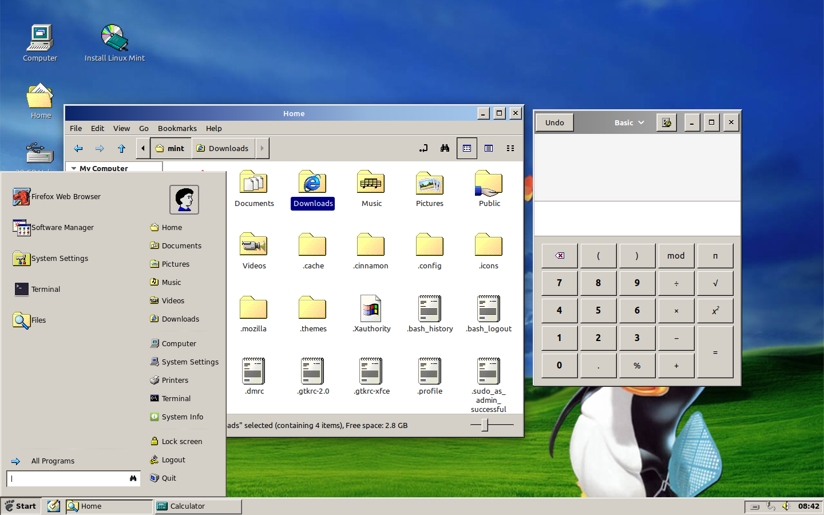Select the .profile file icon
824x515 pixels.
pos(430,377)
